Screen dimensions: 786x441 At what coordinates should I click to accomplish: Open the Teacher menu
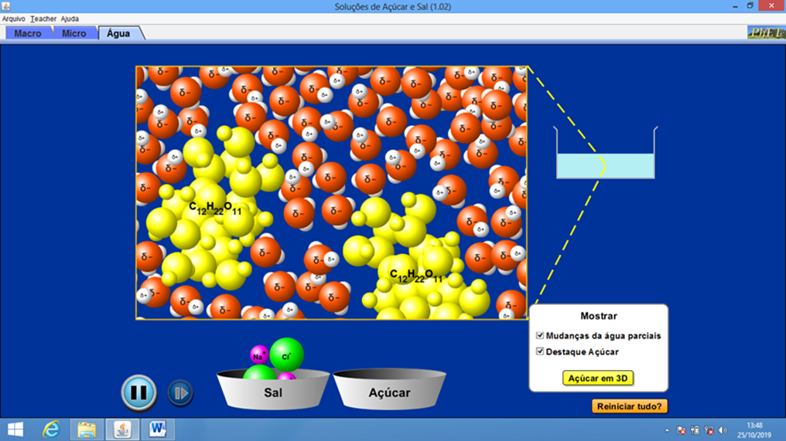(x=43, y=19)
